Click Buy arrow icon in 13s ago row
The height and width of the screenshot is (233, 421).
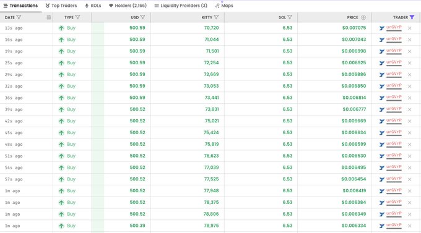(61, 28)
